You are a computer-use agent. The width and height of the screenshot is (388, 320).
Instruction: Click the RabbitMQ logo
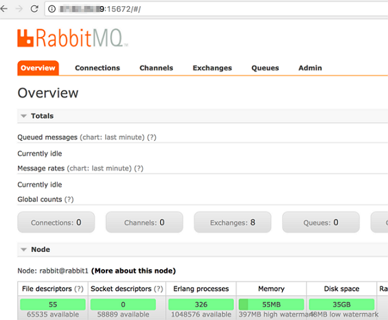(x=73, y=38)
